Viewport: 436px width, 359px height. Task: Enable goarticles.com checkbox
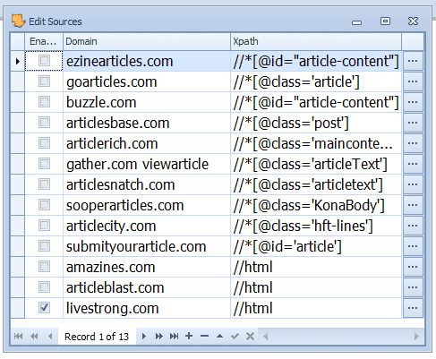tap(44, 81)
